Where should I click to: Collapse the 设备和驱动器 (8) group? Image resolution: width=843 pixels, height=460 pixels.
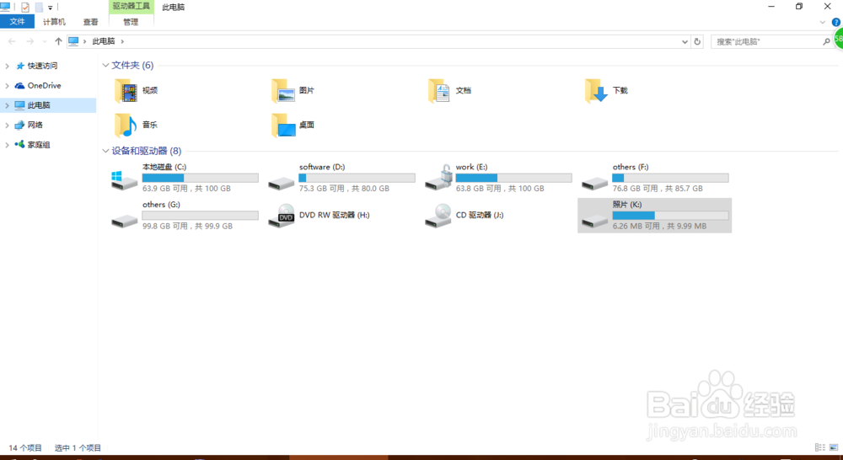pos(105,151)
